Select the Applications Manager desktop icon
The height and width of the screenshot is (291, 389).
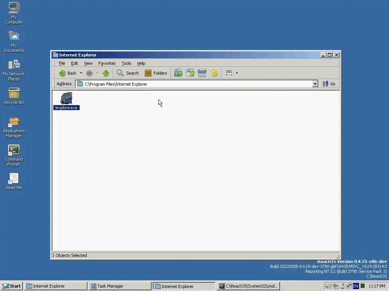(14, 127)
